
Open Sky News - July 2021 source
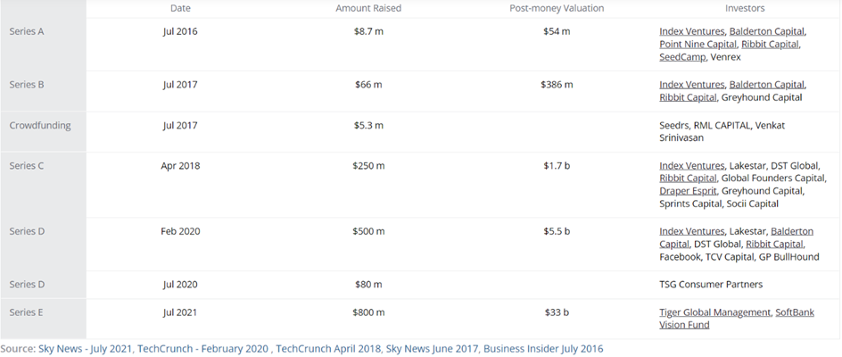[85, 349]
